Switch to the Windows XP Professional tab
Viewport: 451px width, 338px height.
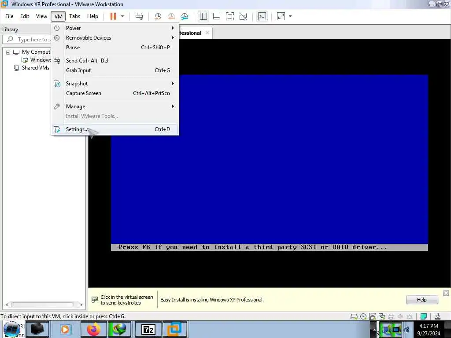tap(190, 33)
